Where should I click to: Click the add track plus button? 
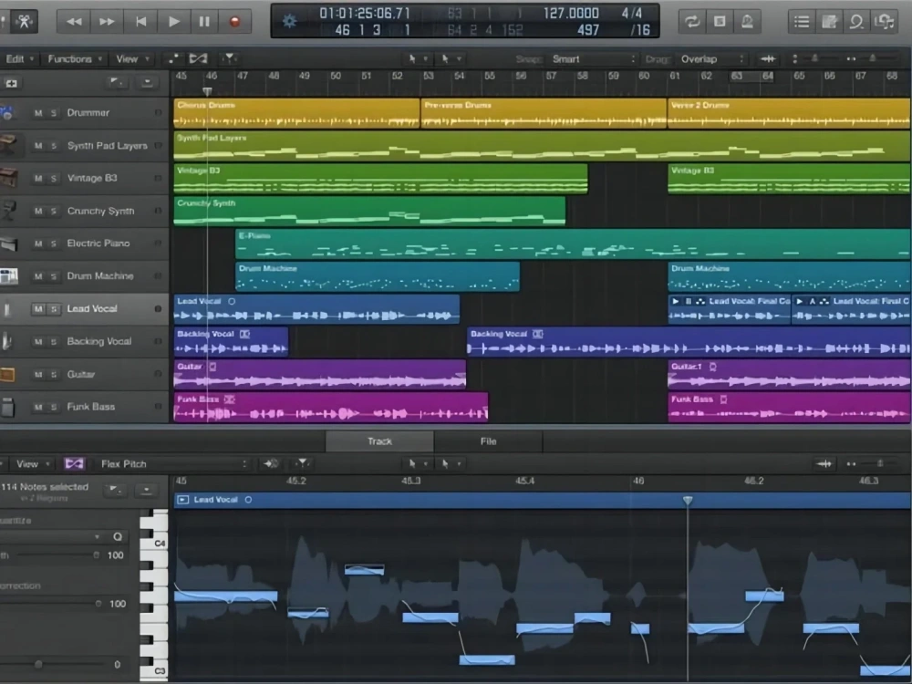pos(11,83)
